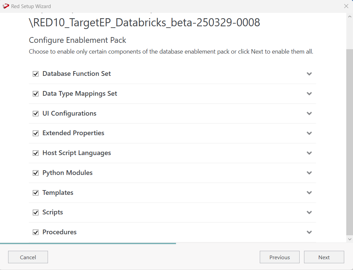
Task: Expand the Python Modules chevron arrow
Action: click(309, 173)
